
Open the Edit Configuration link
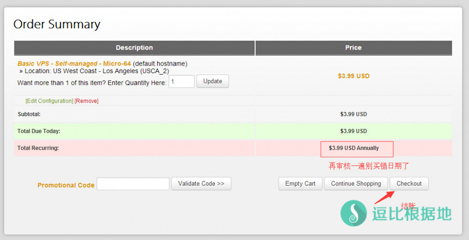[x=49, y=101]
